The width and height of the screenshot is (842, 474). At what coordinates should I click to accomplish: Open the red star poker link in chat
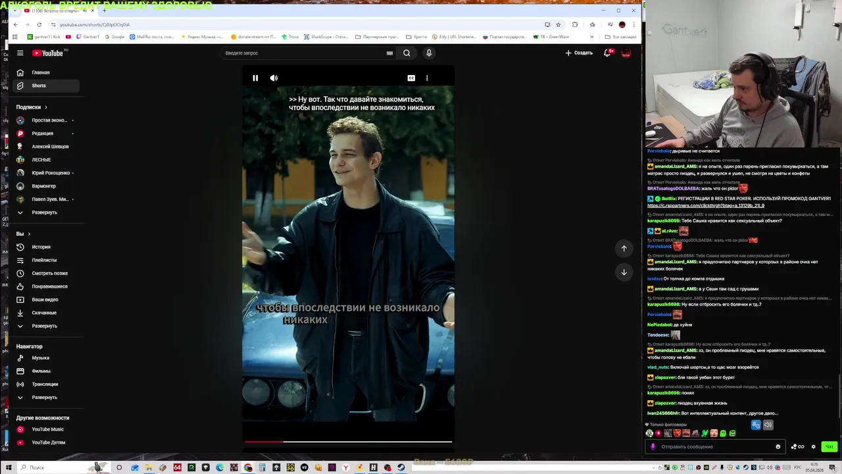pos(706,205)
